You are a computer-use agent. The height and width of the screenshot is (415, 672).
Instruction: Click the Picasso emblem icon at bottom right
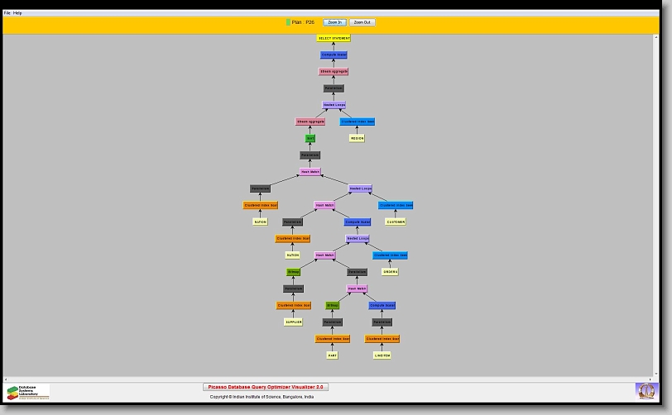(646, 390)
